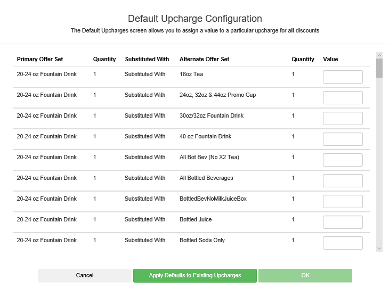This screenshot has width=389, height=289.
Task: Click the Bottled Soda Only value field
Action: (x=343, y=243)
